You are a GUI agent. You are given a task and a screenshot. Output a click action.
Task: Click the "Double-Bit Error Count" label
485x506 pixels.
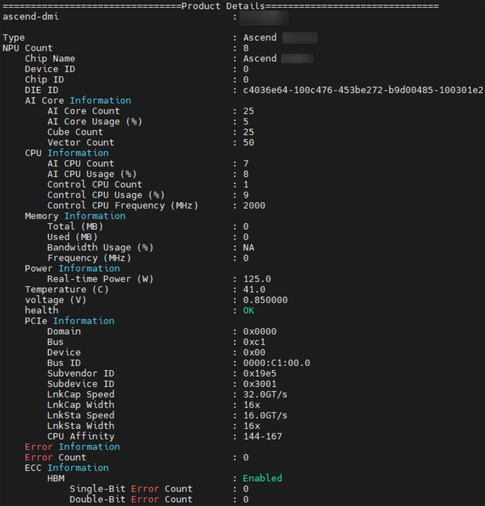(131, 499)
